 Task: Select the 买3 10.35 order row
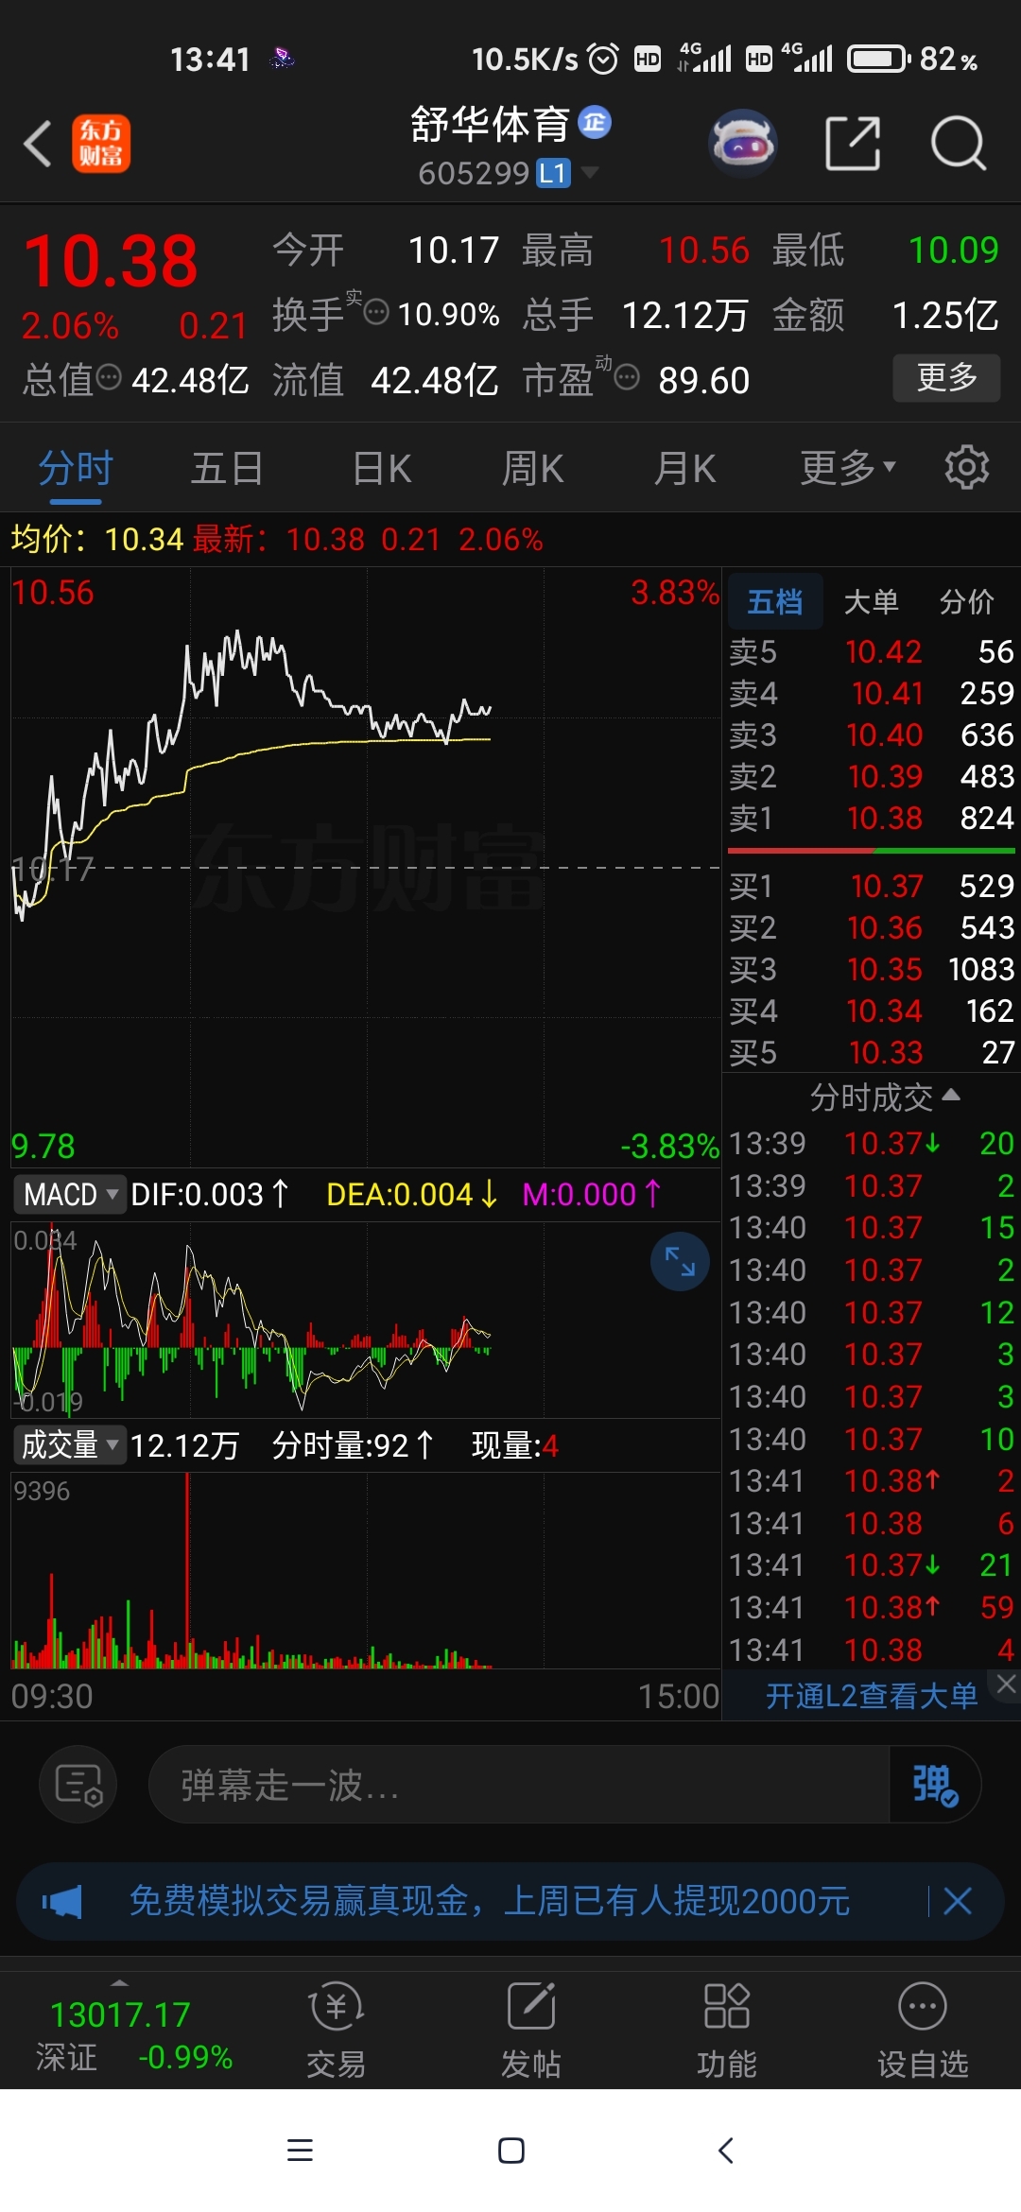[x=871, y=969]
